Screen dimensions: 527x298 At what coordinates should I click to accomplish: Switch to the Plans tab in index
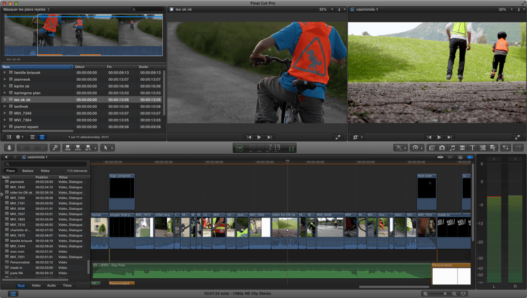[10, 171]
